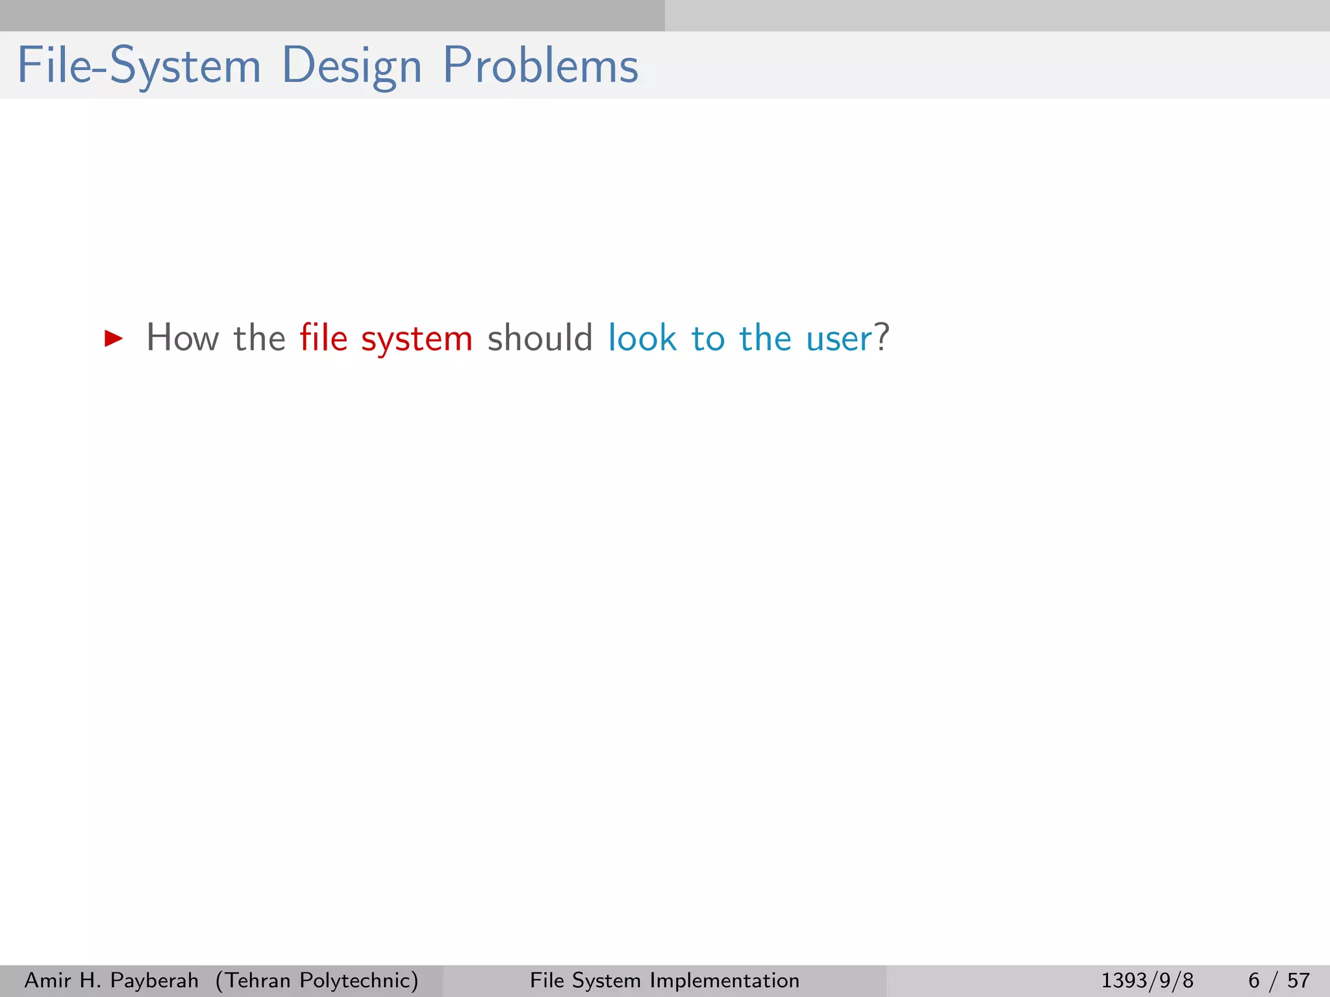Click footer title 'File System Implementation'
The image size is (1330, 997).
[664, 980]
